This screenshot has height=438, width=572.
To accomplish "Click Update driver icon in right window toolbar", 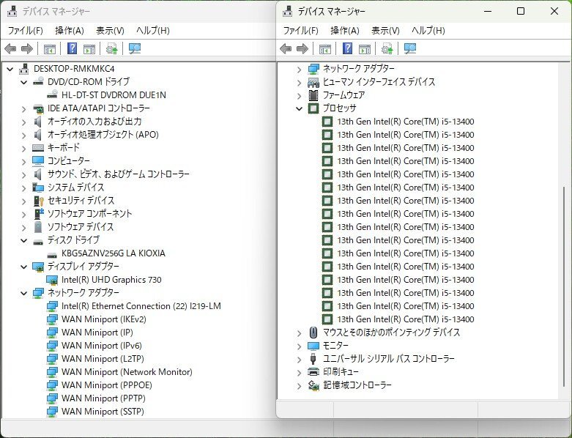I will coord(387,48).
